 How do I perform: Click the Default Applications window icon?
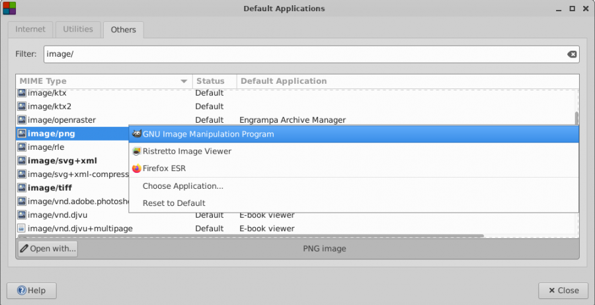click(9, 9)
